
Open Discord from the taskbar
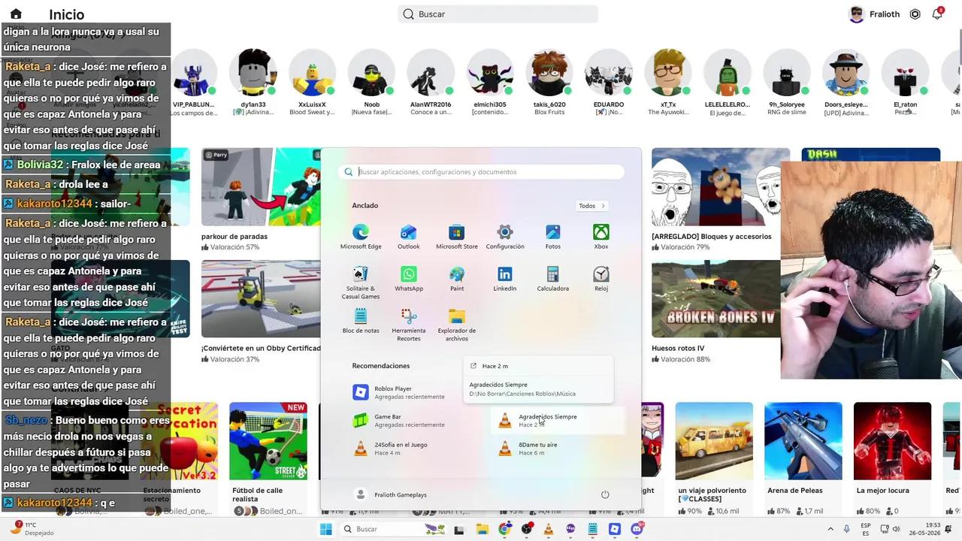point(637,529)
